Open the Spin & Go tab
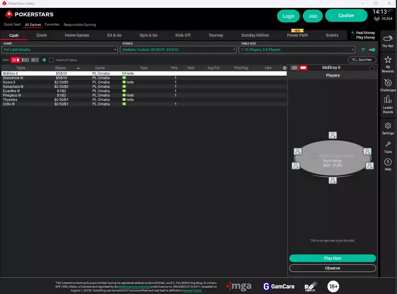The width and height of the screenshot is (397, 294). click(149, 35)
